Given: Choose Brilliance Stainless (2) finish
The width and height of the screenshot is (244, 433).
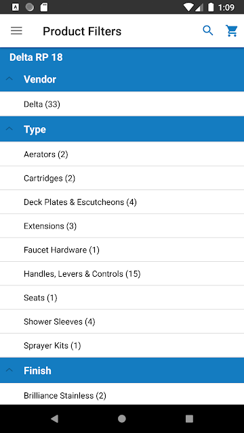Looking at the screenshot, I should [122, 394].
